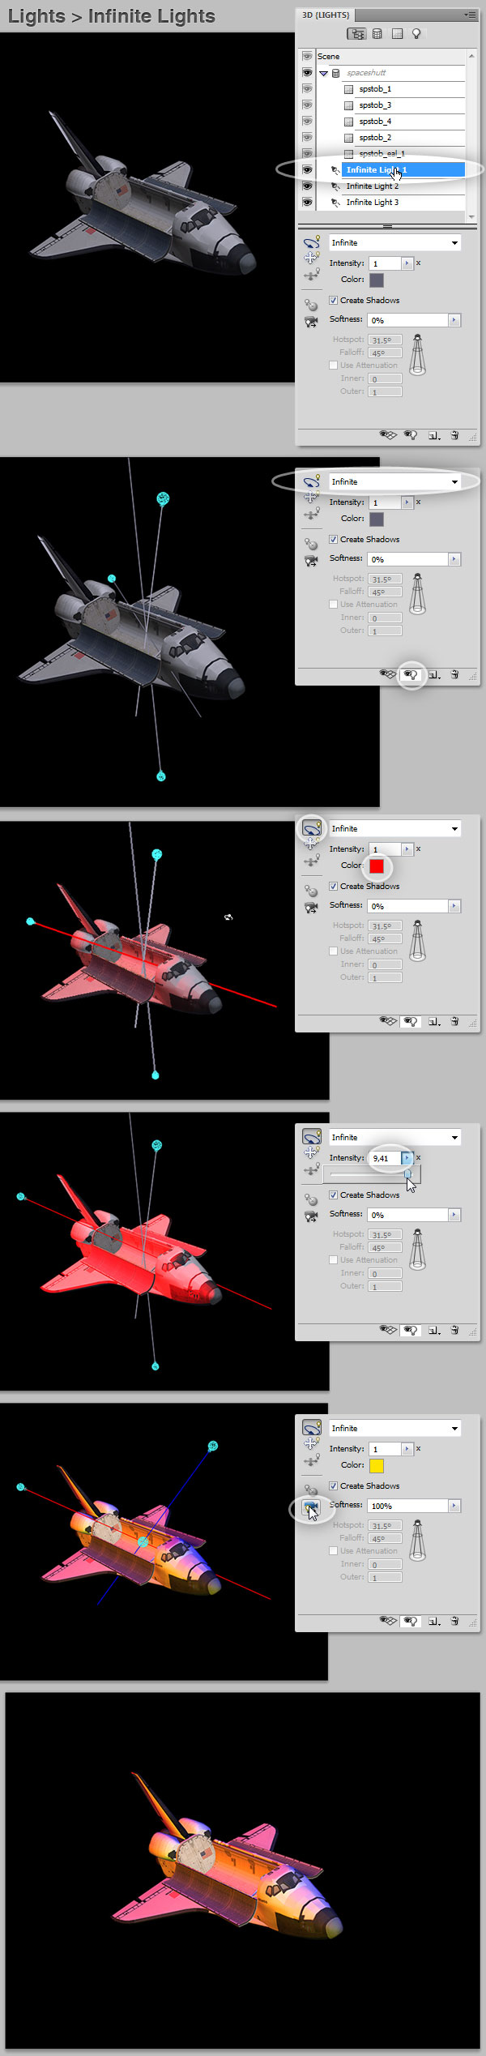This screenshot has width=486, height=2056.
Task: Toggle visibility eye of Infinite Light 3
Action: tap(307, 203)
